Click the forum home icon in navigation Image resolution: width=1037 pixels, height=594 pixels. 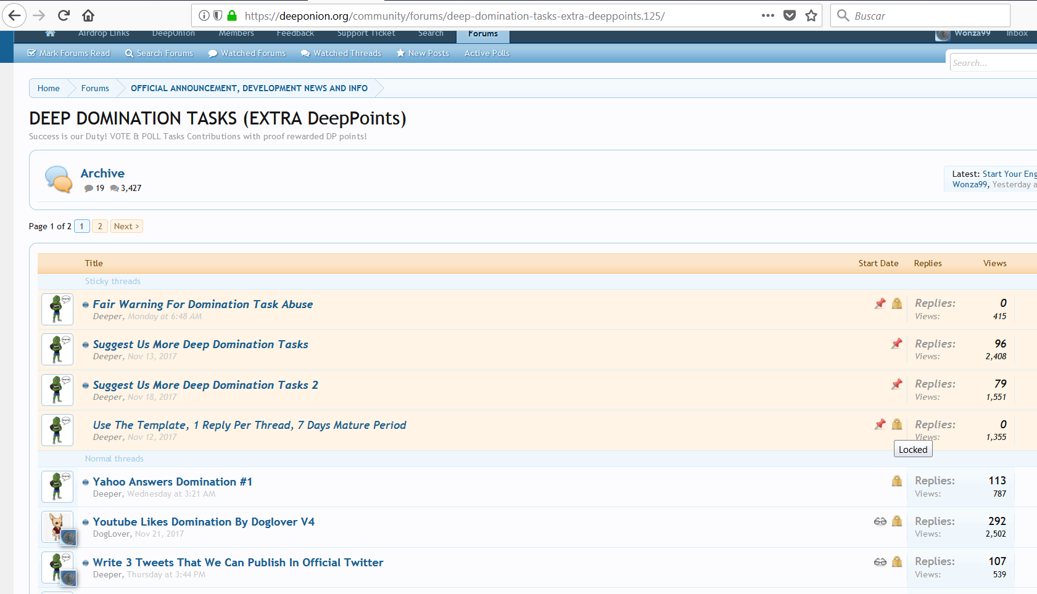pyautogui.click(x=51, y=33)
